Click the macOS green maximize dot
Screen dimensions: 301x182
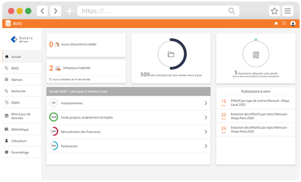[28, 11]
